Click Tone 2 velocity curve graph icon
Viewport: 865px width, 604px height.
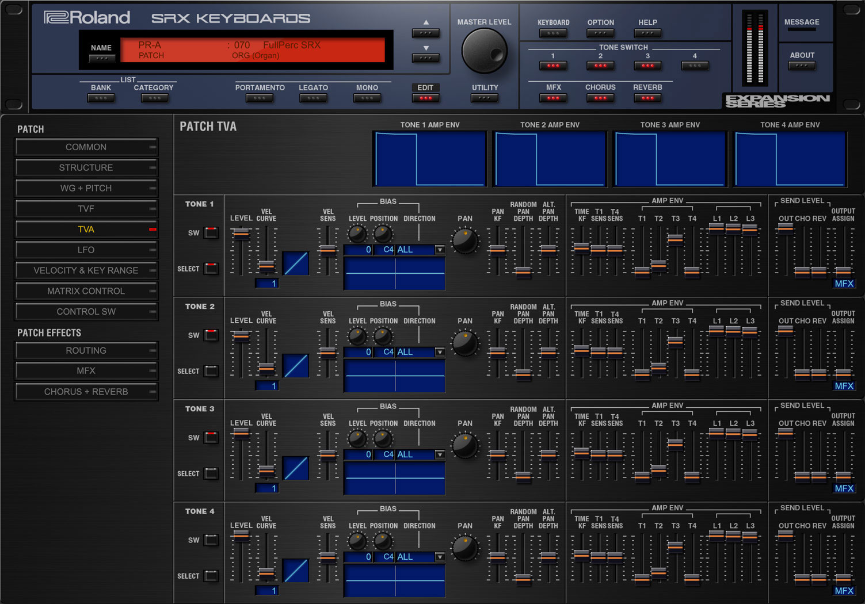(x=296, y=366)
